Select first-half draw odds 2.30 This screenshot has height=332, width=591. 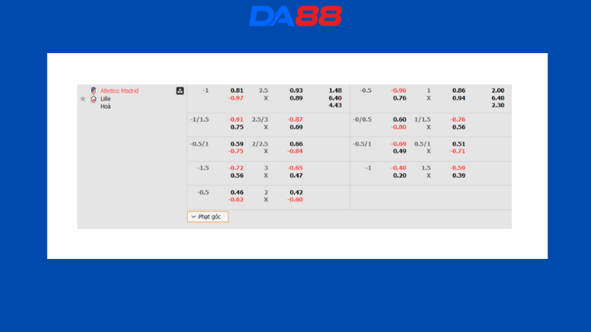click(x=498, y=105)
